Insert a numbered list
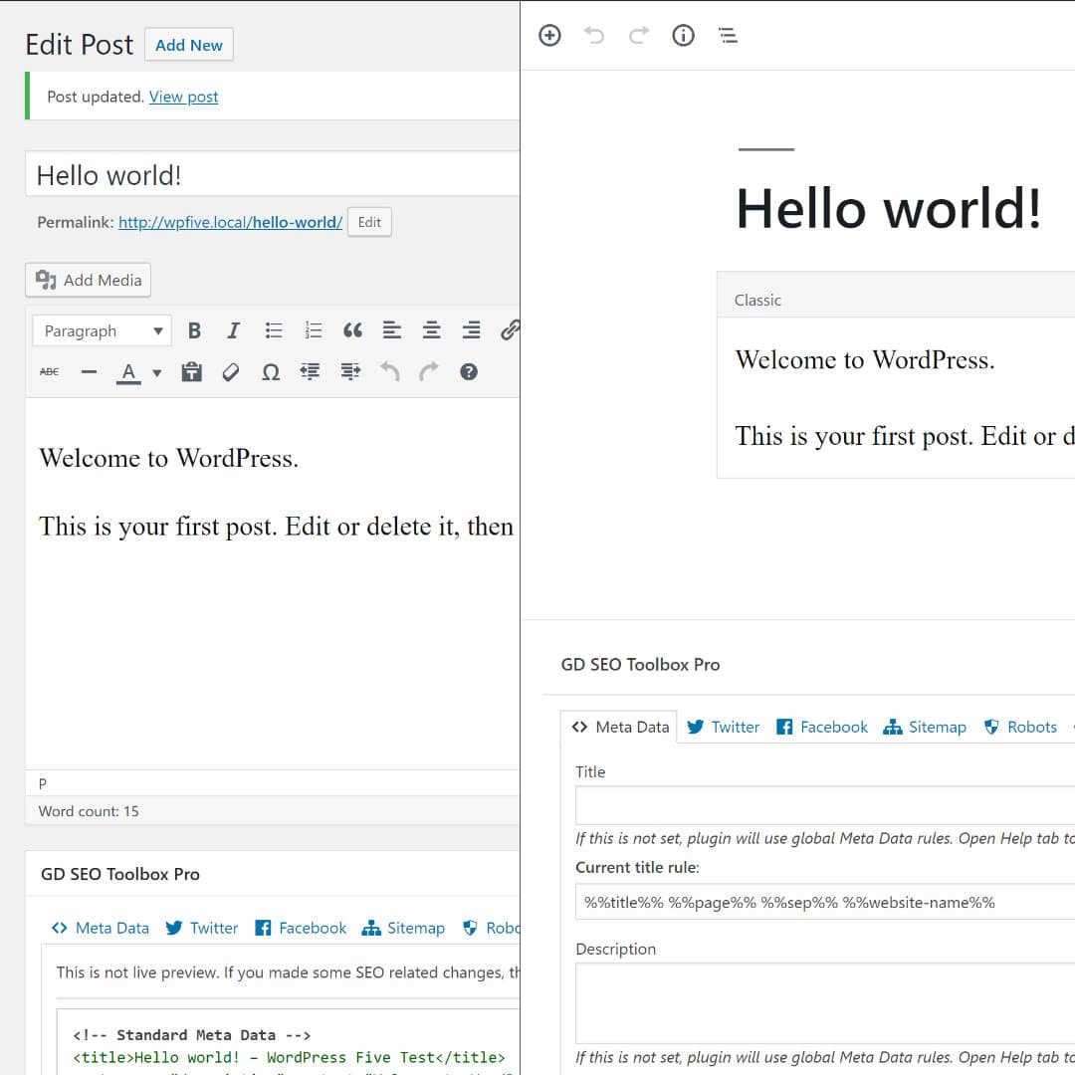 click(314, 331)
